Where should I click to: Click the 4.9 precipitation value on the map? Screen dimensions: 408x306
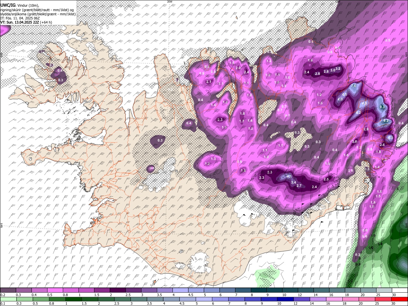pyautogui.click(x=340, y=99)
